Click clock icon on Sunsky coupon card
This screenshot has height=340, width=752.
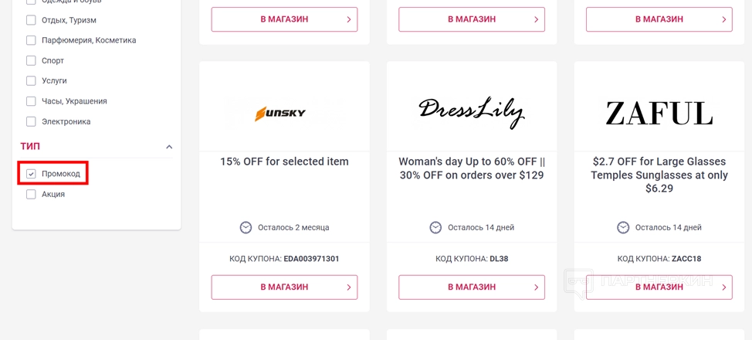click(x=246, y=227)
